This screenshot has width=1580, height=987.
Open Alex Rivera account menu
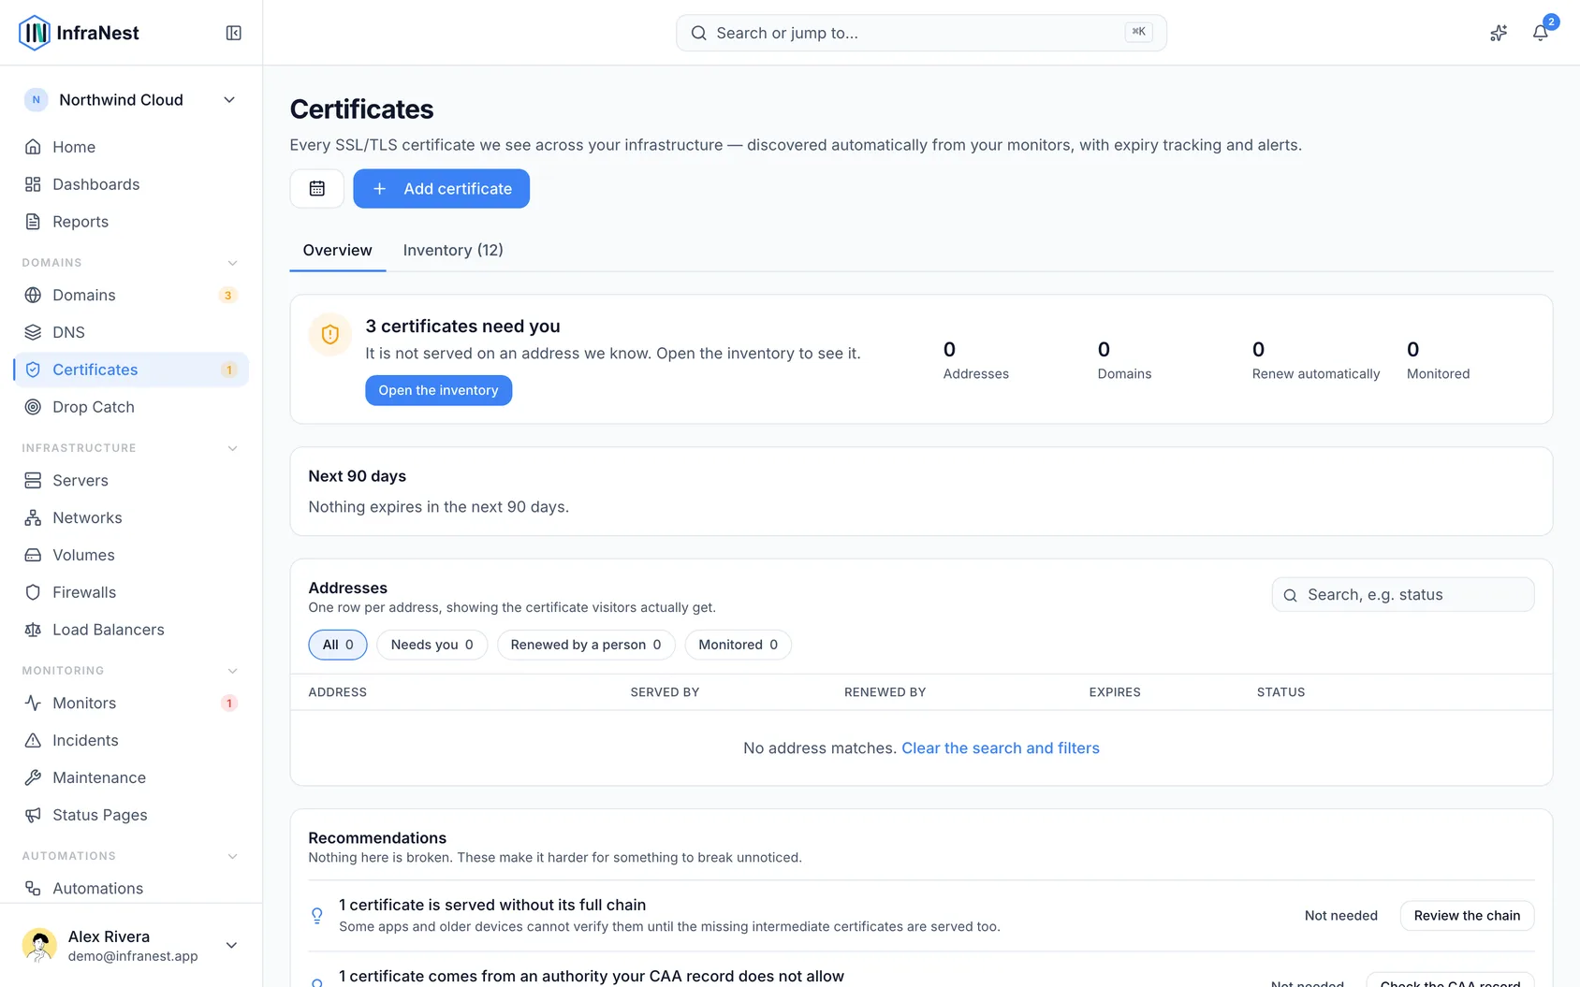pos(131,945)
